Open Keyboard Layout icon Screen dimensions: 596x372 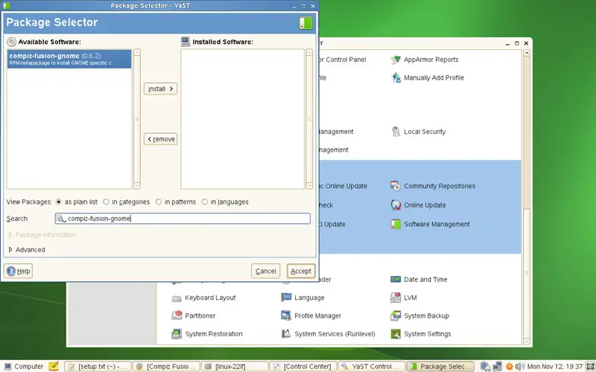click(177, 298)
